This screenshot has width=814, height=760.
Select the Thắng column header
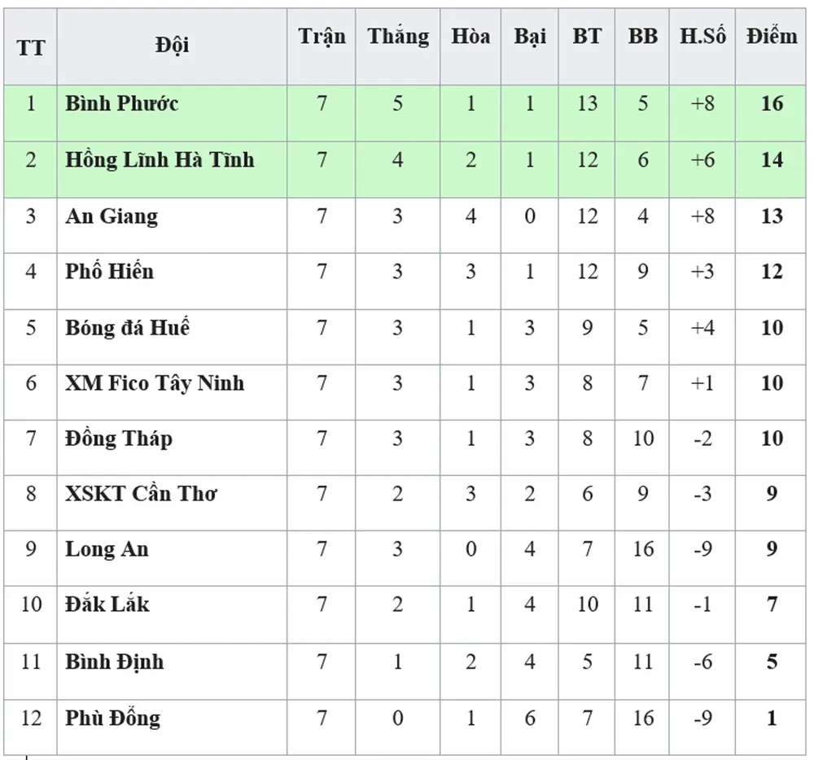tap(397, 37)
